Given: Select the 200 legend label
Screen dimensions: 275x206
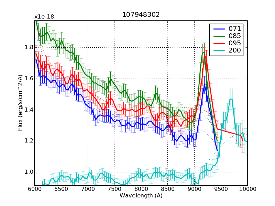Looking at the screenshot, I should [x=234, y=51].
